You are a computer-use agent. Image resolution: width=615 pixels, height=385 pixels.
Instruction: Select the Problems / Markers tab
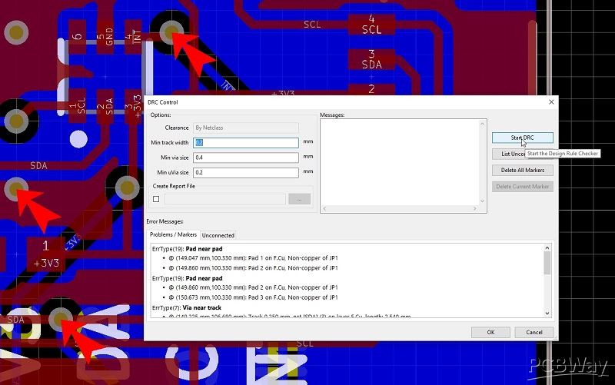[x=174, y=234]
